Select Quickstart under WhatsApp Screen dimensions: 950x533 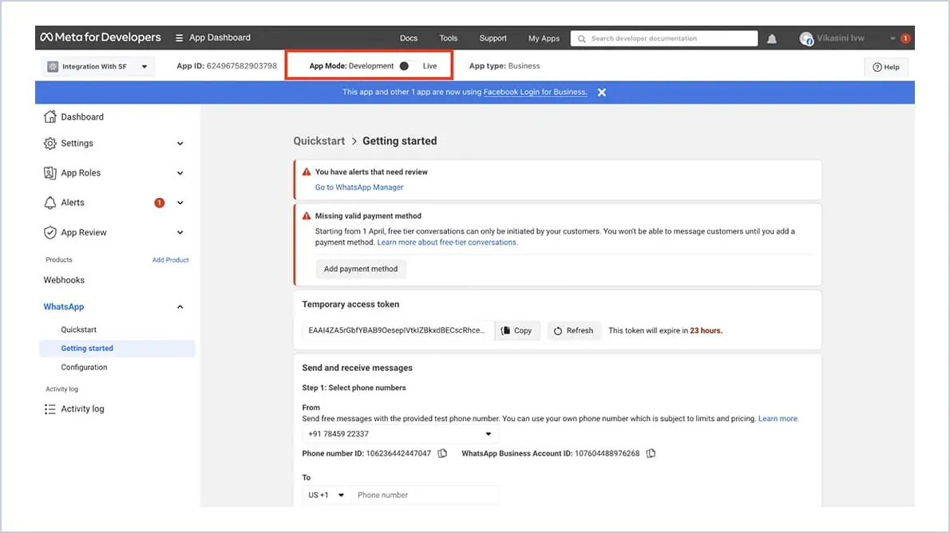point(79,330)
